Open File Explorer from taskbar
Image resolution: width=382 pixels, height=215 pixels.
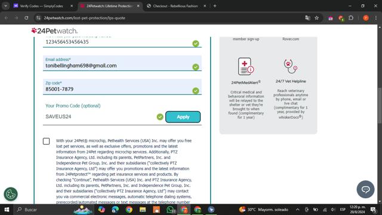[x=143, y=210]
